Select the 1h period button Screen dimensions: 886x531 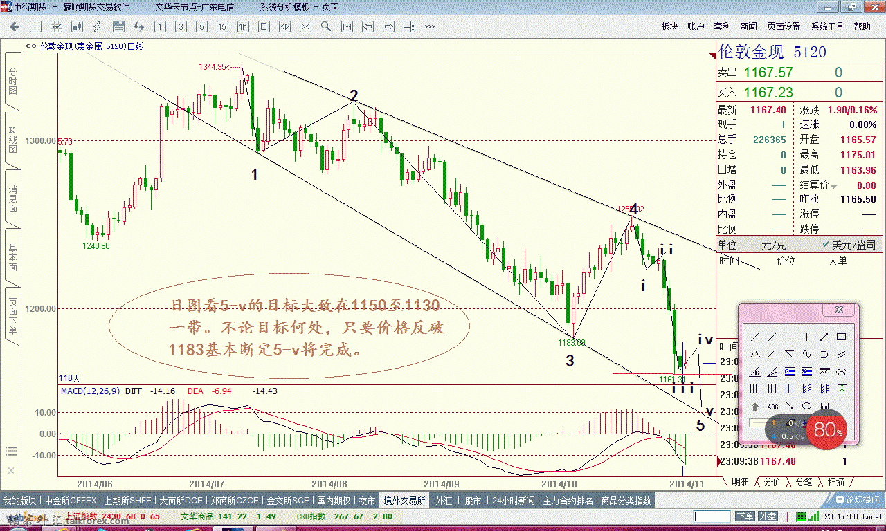243,26
